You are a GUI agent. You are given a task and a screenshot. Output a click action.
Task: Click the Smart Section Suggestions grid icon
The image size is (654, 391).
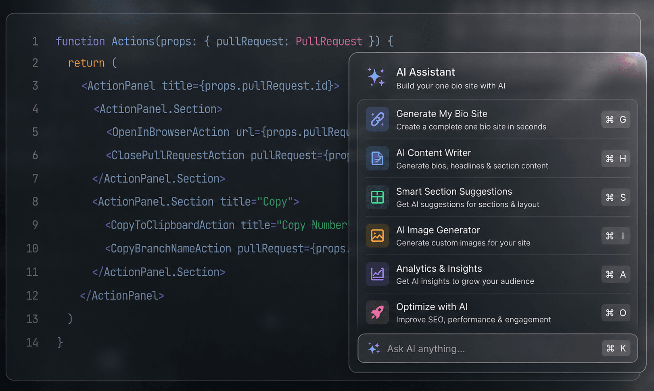click(377, 197)
